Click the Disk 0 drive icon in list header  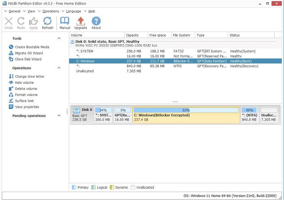(72, 42)
